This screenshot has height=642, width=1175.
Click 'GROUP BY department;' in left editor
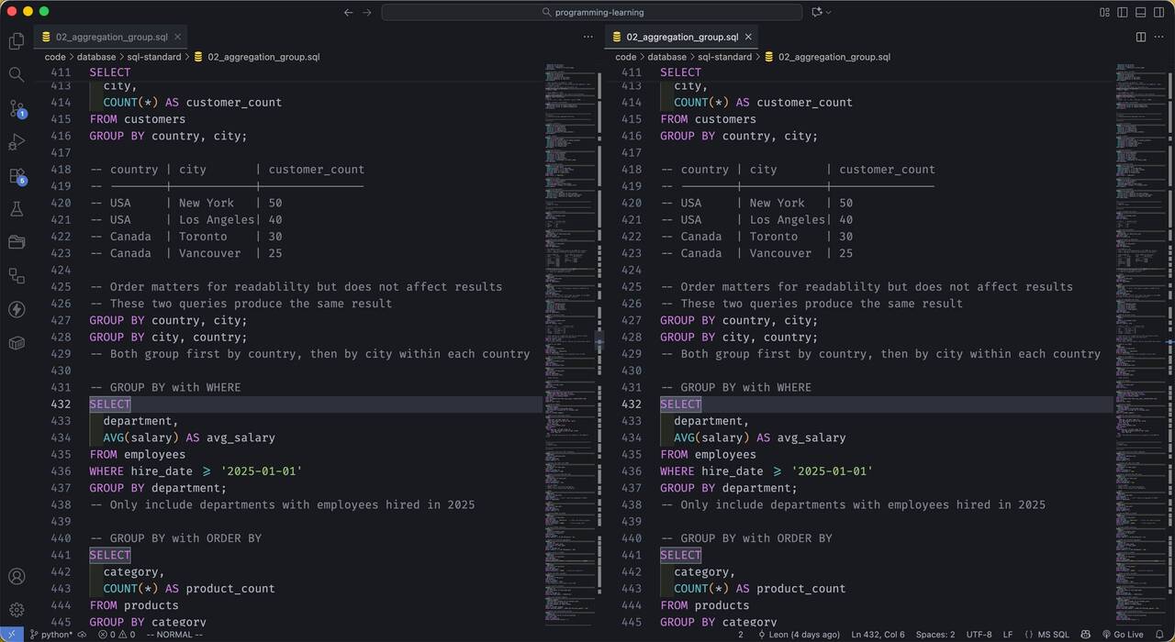[158, 488]
